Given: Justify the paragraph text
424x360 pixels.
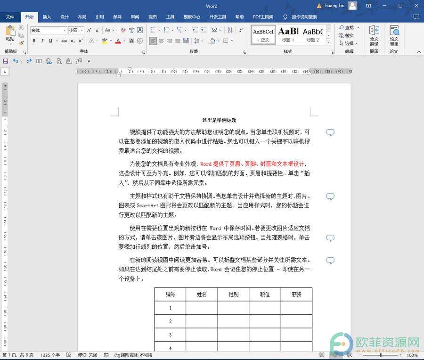Looking at the screenshot, I should pyautogui.click(x=178, y=41).
